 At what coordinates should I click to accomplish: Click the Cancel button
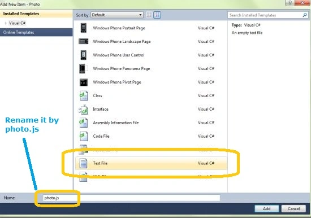click(293, 208)
